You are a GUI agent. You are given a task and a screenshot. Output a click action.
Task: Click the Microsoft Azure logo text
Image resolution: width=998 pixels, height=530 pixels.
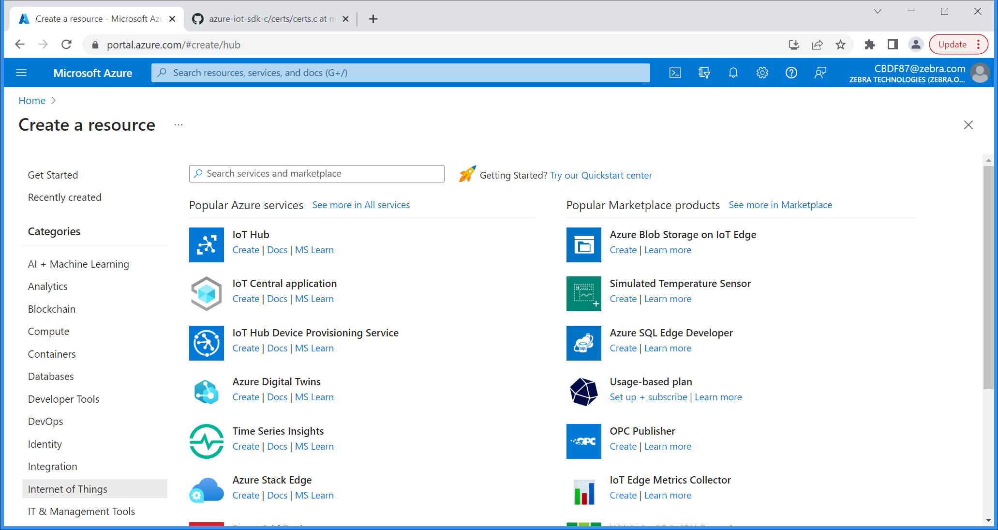click(x=93, y=73)
